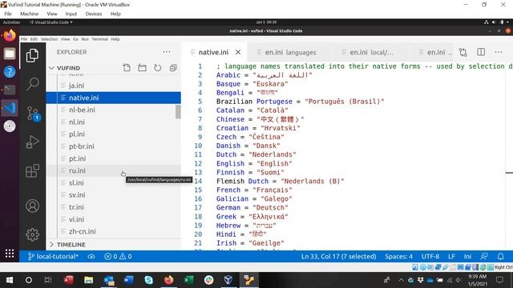Open editor more actions ellipsis
This screenshot has height=288, width=513.
pyautogui.click(x=499, y=52)
